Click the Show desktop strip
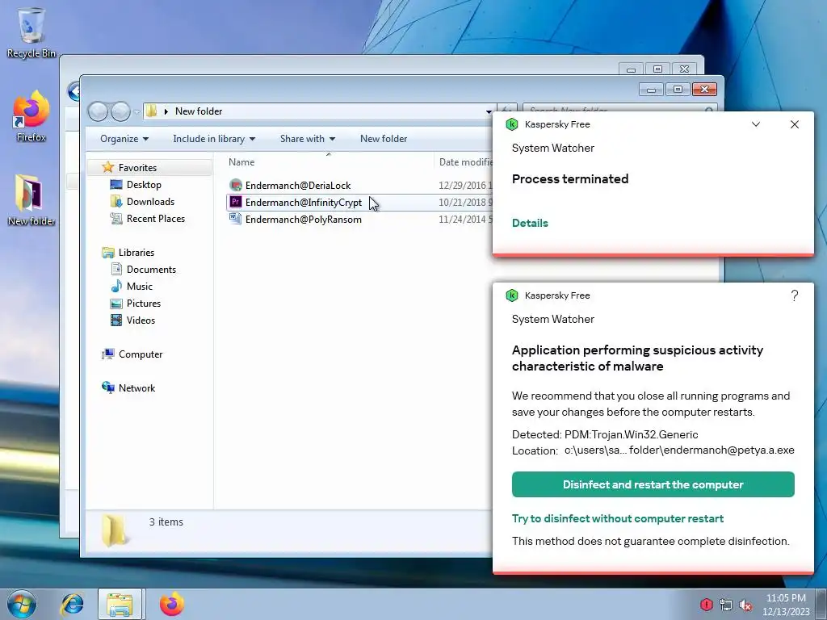This screenshot has width=827, height=620. pos(821,604)
